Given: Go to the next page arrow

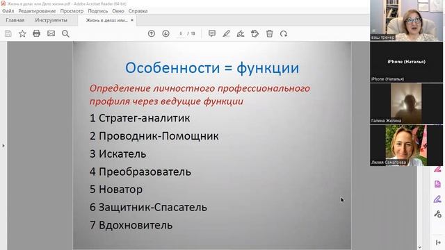Looking at the screenshot, I should (x=165, y=33).
